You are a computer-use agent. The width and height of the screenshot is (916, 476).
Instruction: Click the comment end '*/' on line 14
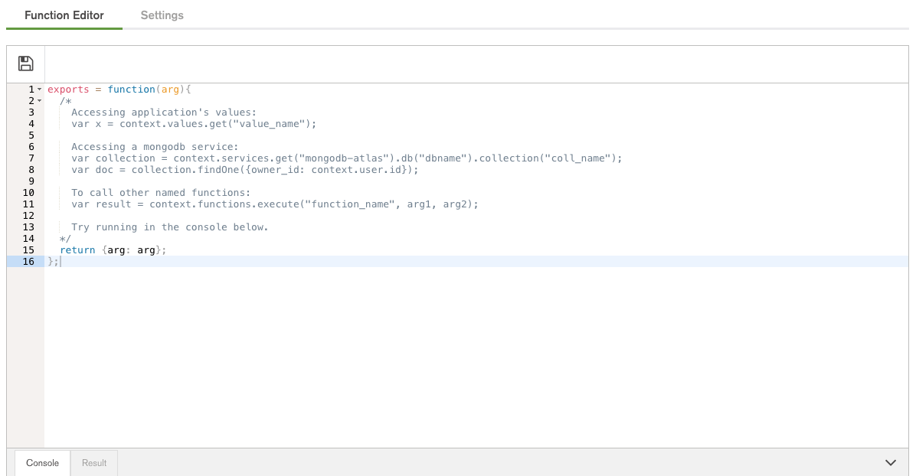point(65,239)
